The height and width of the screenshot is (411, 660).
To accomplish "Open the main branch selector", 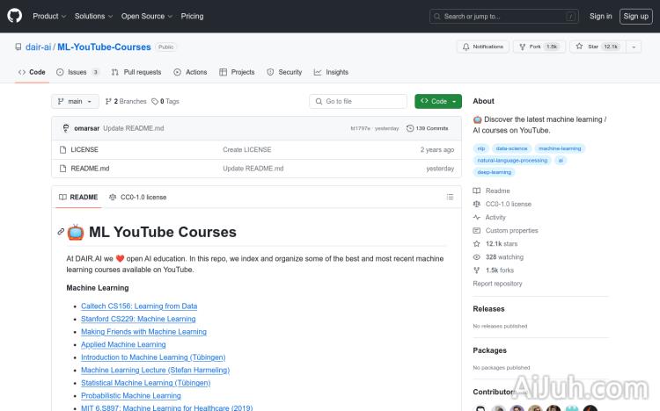I will click(75, 101).
